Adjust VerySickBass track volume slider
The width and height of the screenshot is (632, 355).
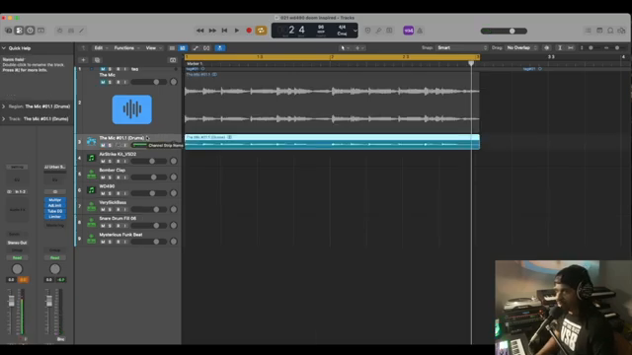pyautogui.click(x=149, y=209)
